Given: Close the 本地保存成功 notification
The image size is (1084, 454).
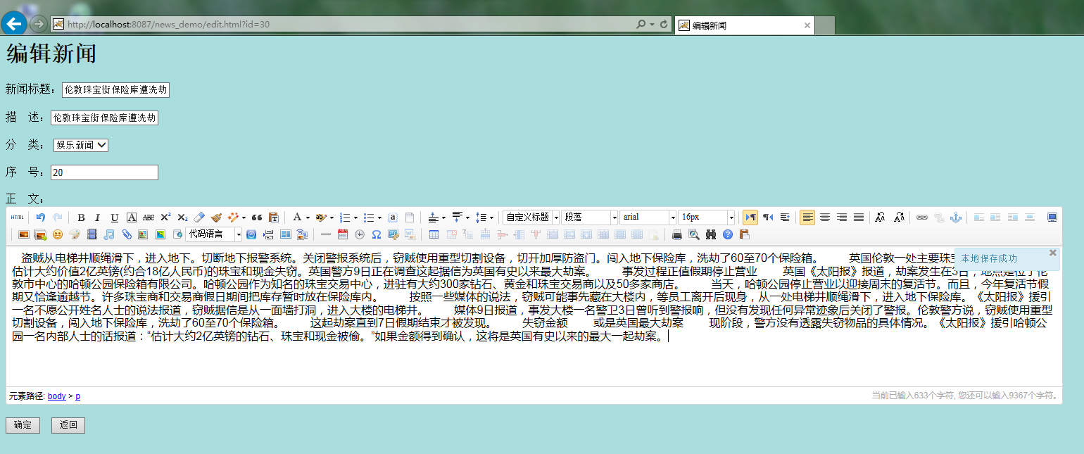Looking at the screenshot, I should coord(1052,253).
